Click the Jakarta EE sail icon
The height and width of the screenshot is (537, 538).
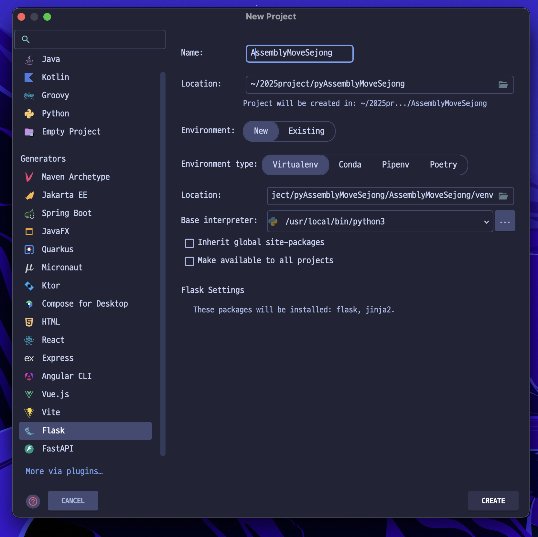tap(29, 195)
